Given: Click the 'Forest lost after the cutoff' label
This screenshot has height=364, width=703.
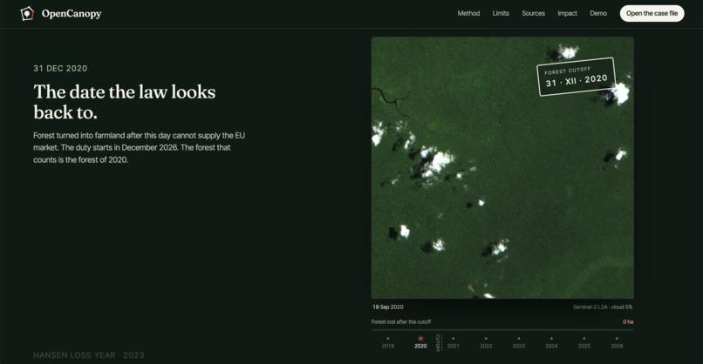Looking at the screenshot, I should coord(401,322).
